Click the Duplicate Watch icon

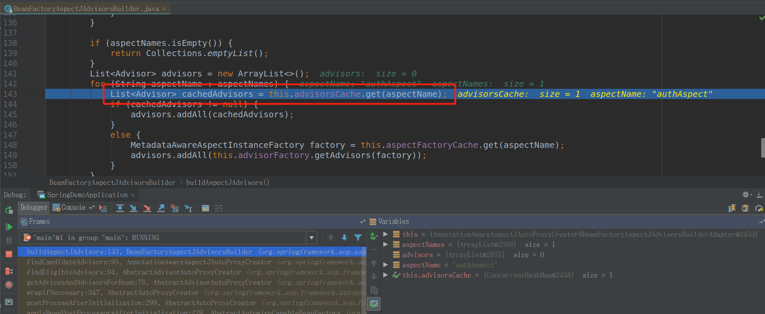pos(374,290)
